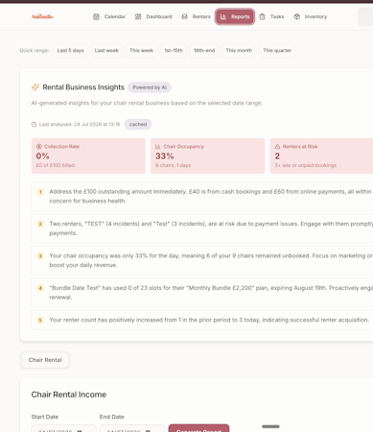Click the Renters icon
This screenshot has width=373, height=432.
click(x=184, y=16)
